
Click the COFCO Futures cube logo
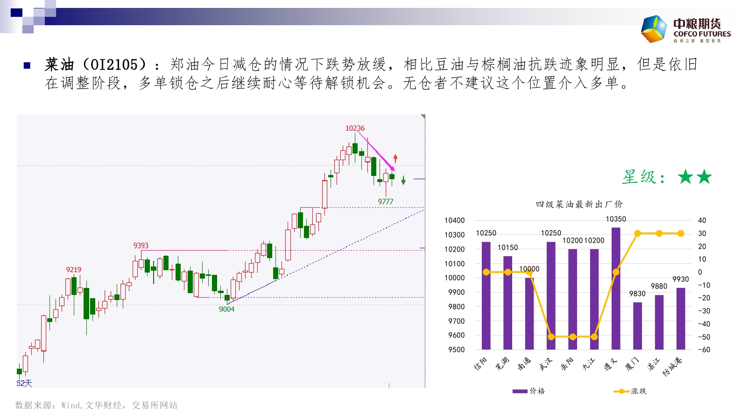pyautogui.click(x=654, y=29)
